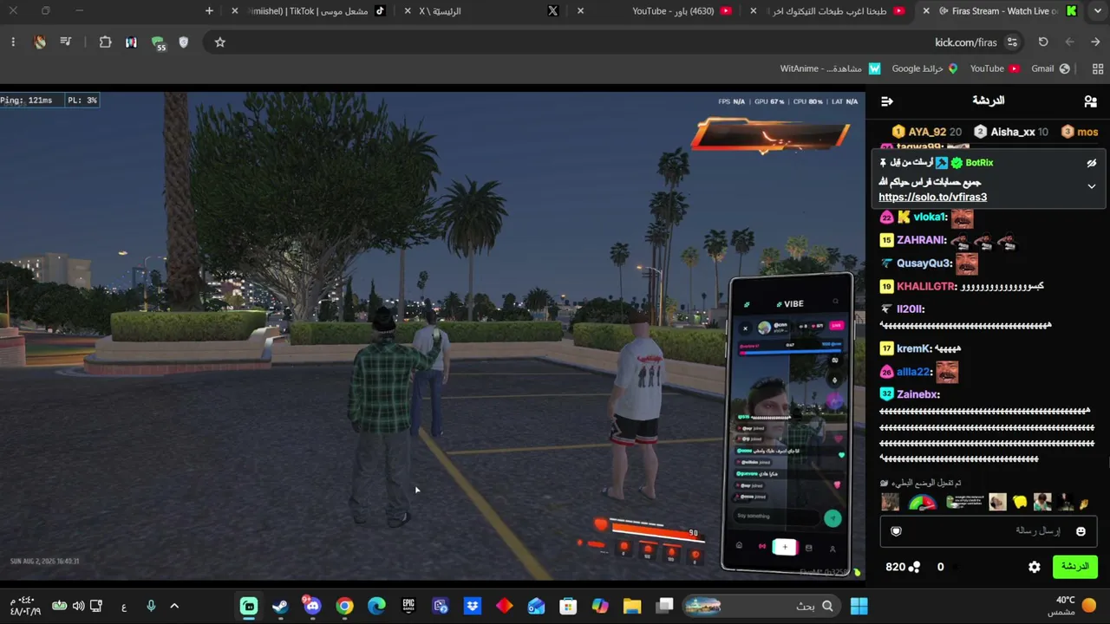1110x624 pixels.
Task: Open the emoji picker in chat input
Action: click(x=1081, y=531)
